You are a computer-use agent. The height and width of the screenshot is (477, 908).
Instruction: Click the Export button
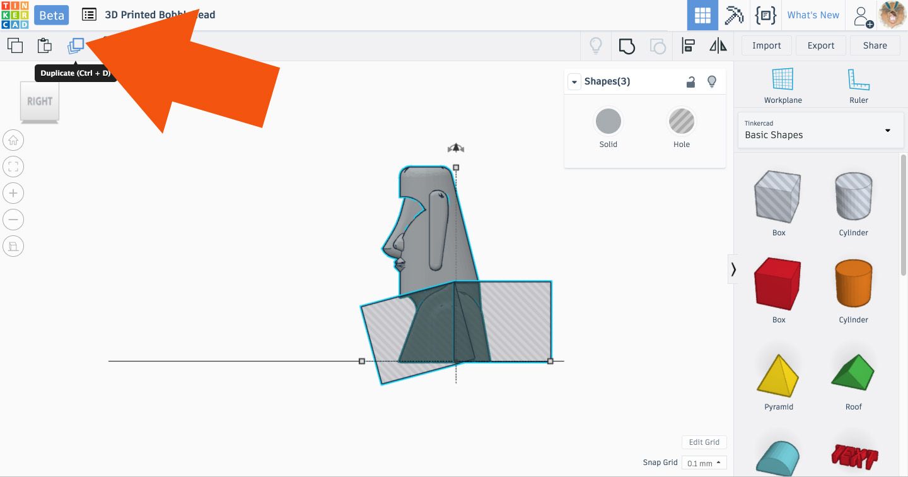coord(821,45)
